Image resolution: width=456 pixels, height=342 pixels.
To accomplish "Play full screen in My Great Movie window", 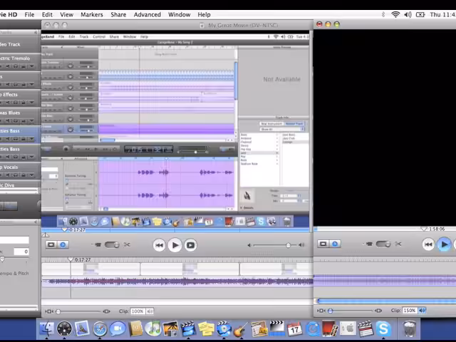I will coord(190,245).
